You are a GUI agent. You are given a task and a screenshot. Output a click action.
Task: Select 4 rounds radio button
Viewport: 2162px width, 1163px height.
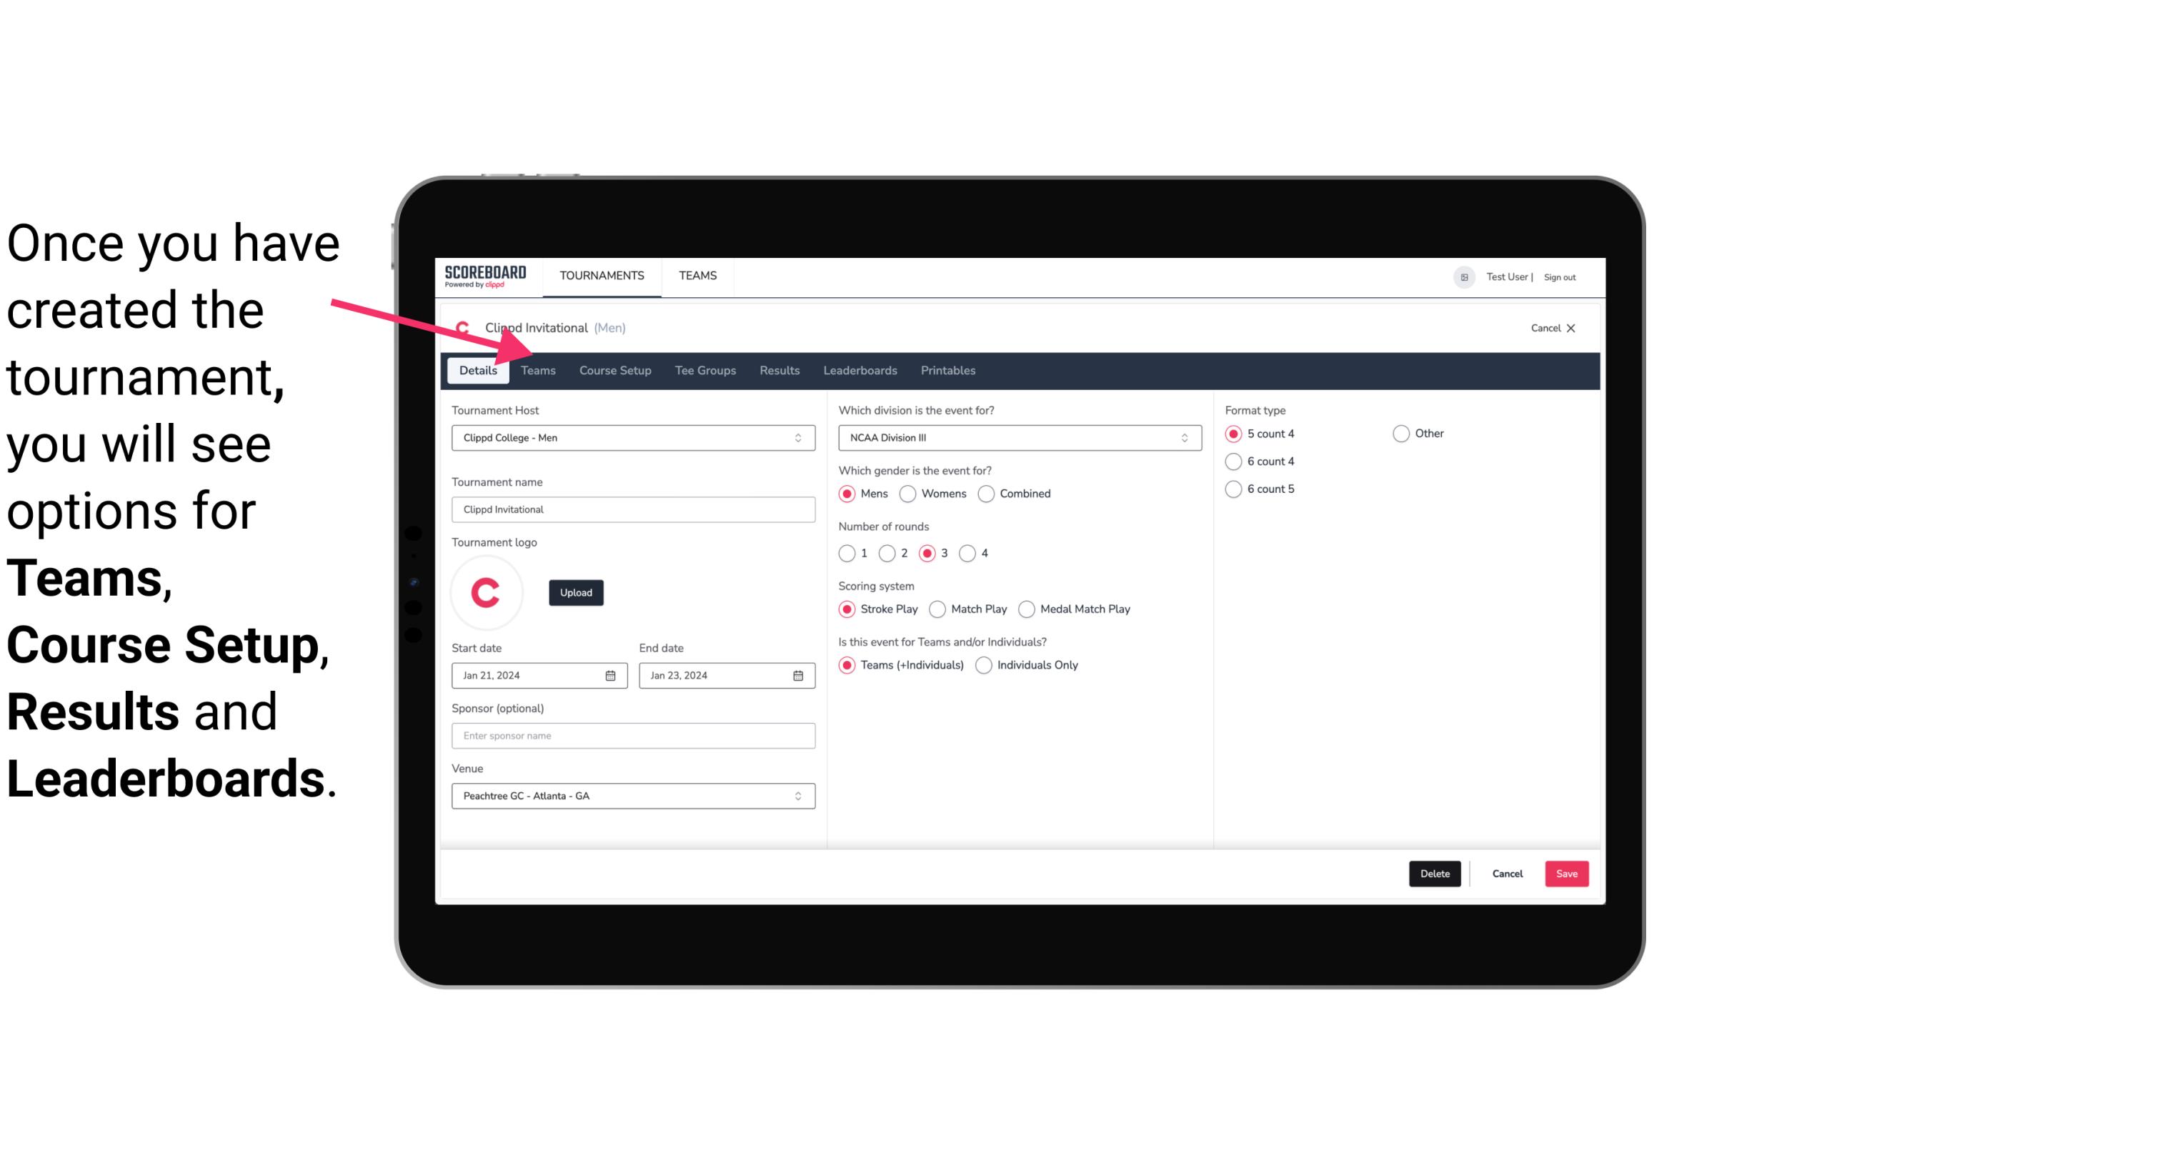tap(968, 553)
